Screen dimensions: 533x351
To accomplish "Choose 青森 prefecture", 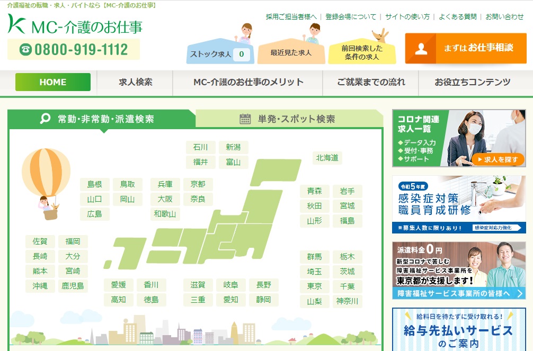I will (x=315, y=191).
